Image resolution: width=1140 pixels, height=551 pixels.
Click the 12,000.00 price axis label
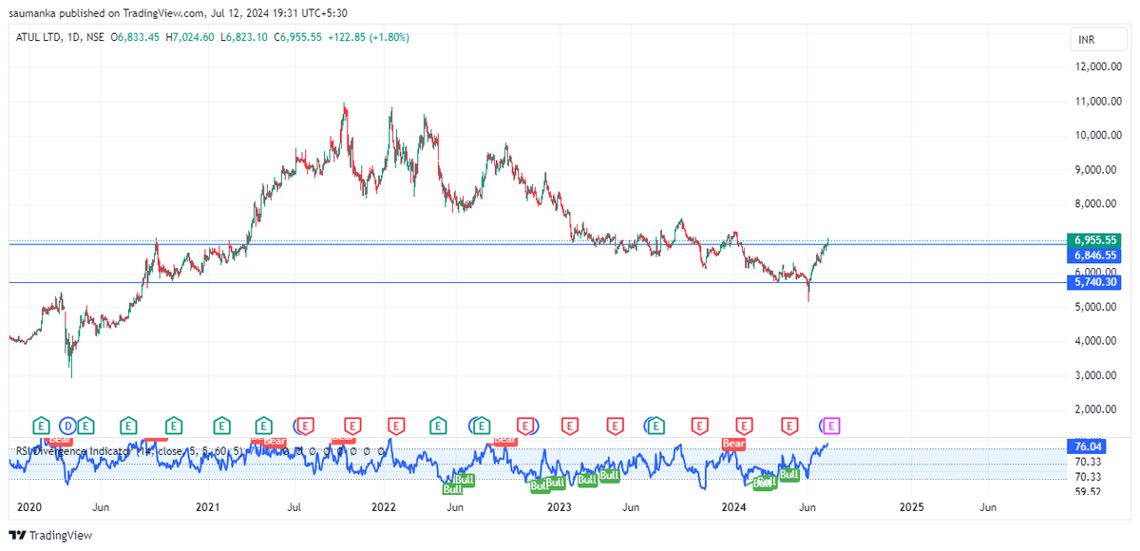[1097, 66]
